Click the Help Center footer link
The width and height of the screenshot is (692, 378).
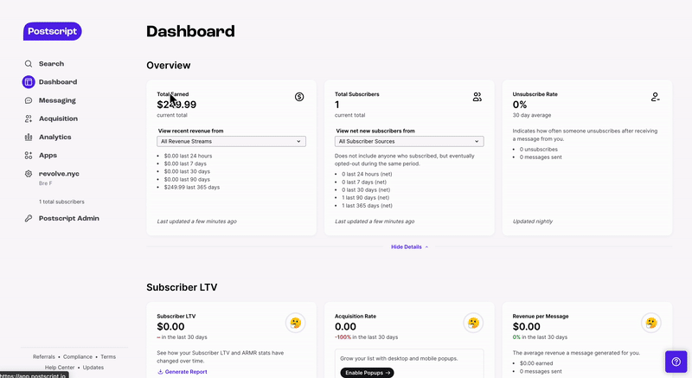point(60,368)
